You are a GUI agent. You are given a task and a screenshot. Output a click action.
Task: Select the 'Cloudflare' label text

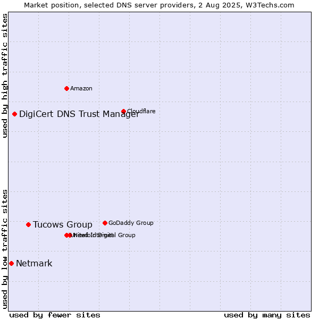click(141, 111)
